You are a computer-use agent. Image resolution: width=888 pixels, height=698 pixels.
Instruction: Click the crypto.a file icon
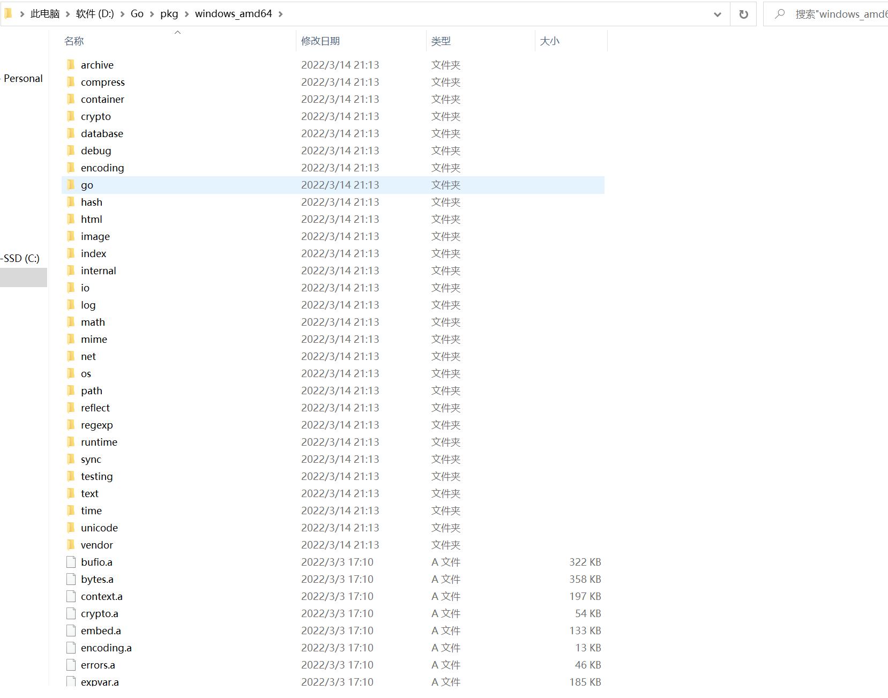(71, 613)
